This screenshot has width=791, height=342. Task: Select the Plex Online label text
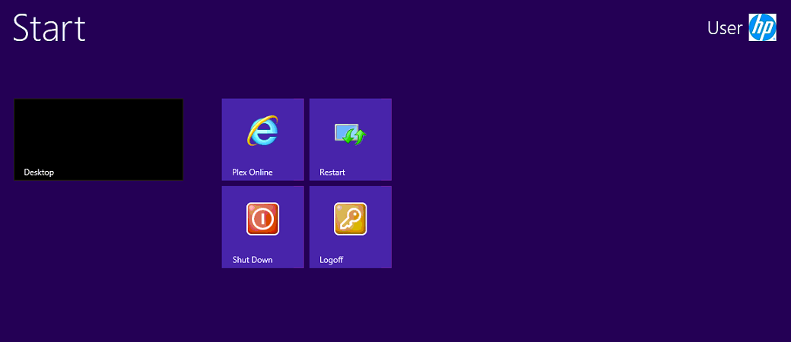253,172
